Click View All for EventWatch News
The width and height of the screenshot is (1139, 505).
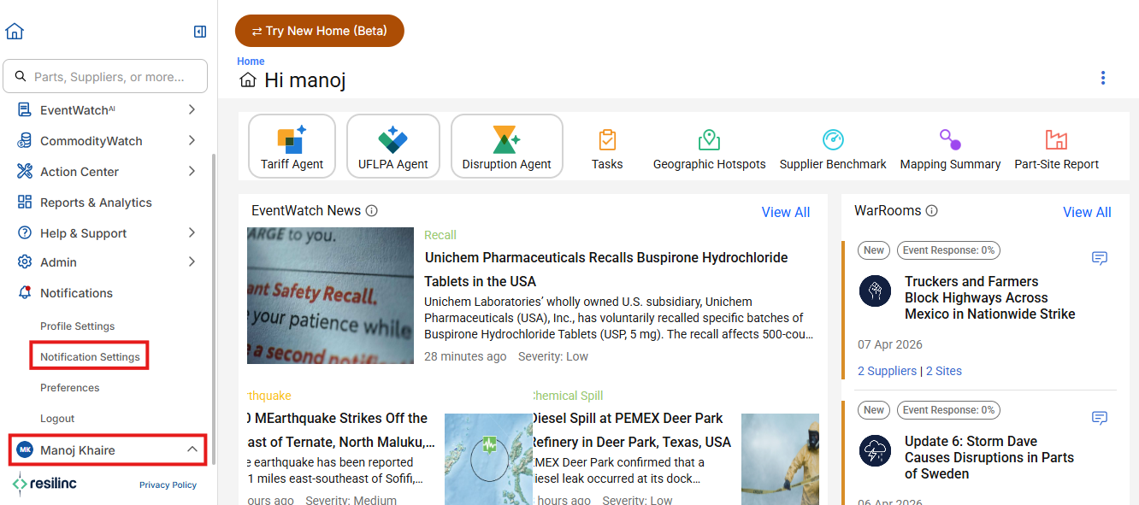click(x=786, y=212)
